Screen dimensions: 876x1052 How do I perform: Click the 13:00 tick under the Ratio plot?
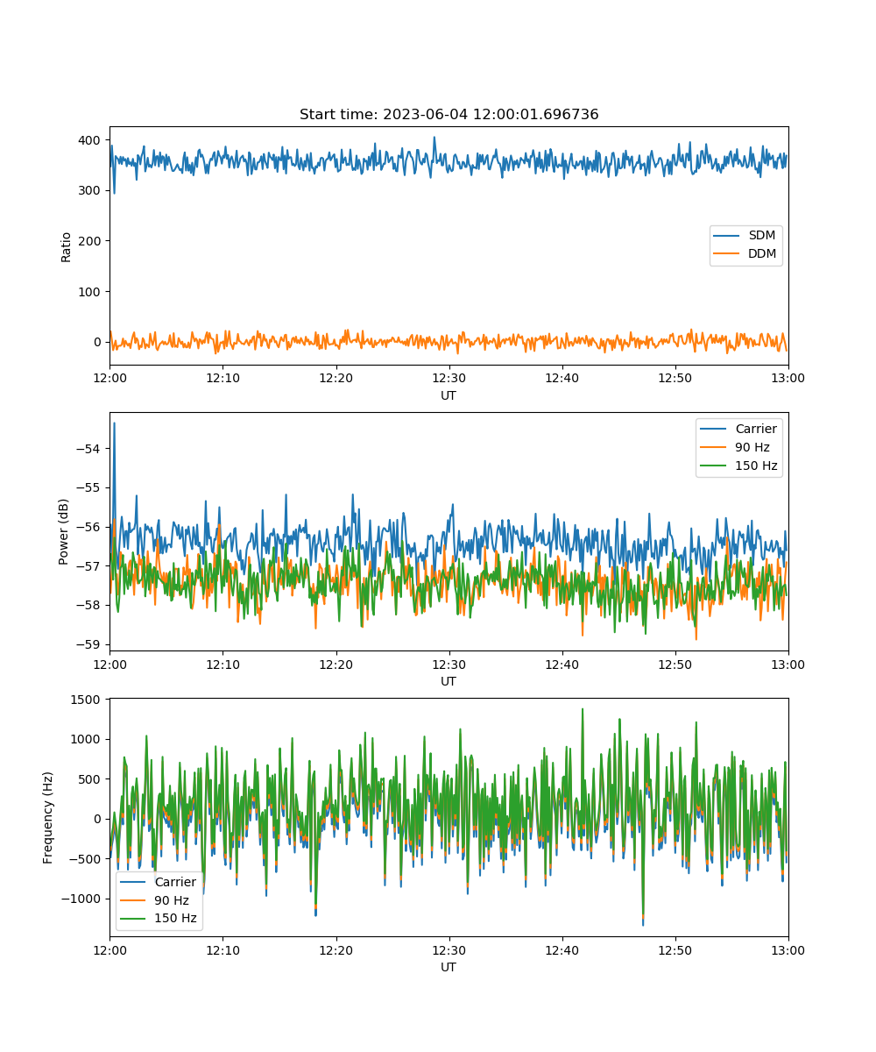tap(788, 378)
